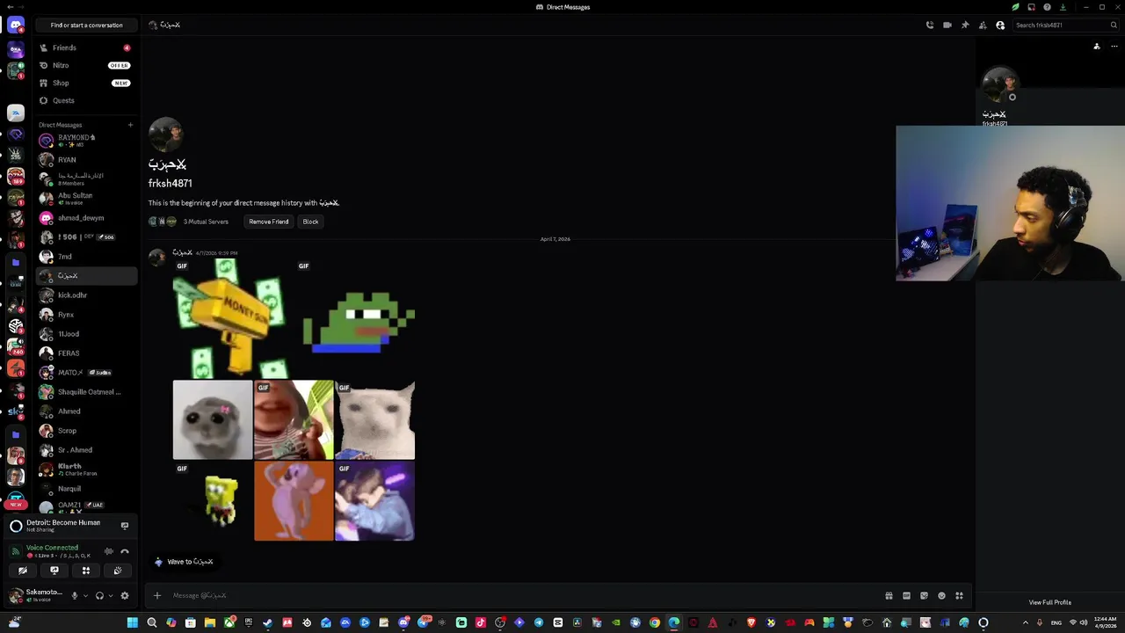Disconnect from voice call
Viewport: 1125px width, 633px height.
click(x=125, y=551)
